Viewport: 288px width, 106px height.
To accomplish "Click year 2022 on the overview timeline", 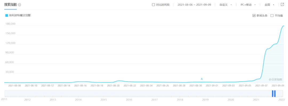I will [x=282, y=100].
